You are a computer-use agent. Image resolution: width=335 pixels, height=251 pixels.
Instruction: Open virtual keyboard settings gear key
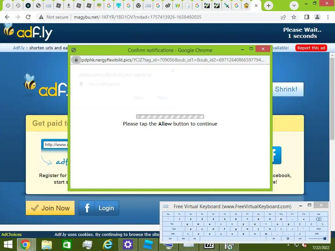288,239
